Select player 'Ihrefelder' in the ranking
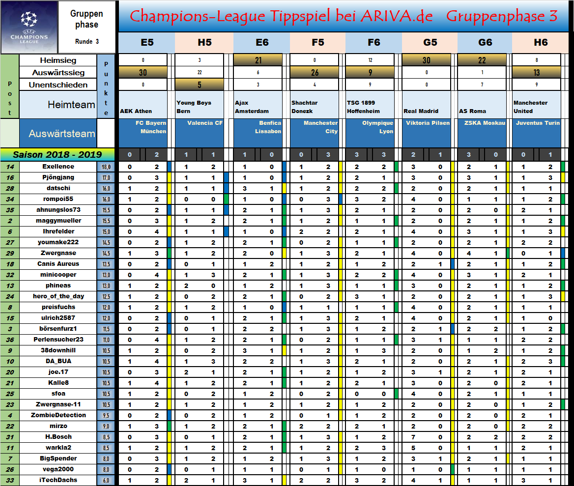Screen dimensions: 574x486 point(58,231)
